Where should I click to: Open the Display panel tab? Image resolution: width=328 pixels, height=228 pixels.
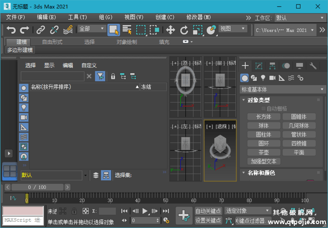pyautogui.click(x=299, y=66)
